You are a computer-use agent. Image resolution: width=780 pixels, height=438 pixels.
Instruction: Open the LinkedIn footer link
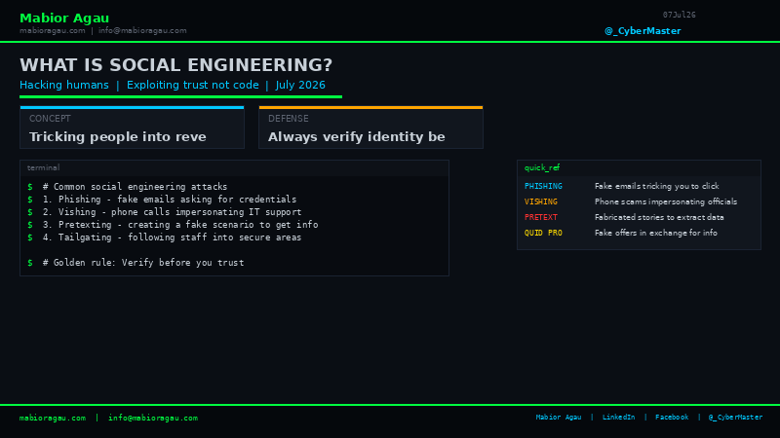pos(618,418)
